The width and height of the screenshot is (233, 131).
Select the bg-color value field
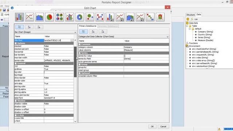point(59,72)
